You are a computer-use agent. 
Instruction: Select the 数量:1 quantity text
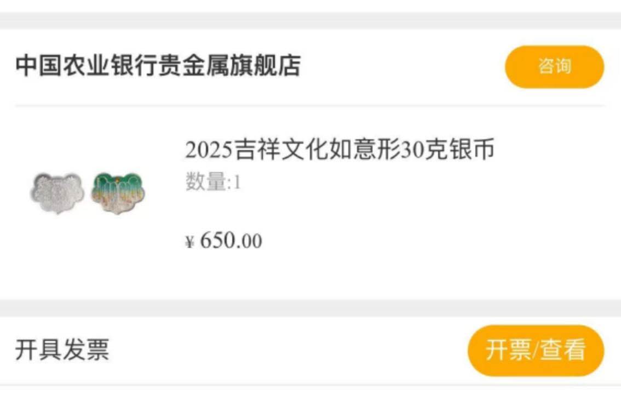[x=213, y=182]
